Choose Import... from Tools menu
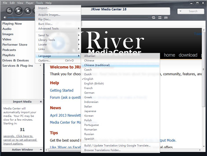The height and width of the screenshot is (156, 207). tap(58, 8)
